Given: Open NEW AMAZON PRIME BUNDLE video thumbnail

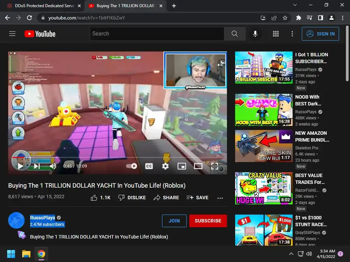Looking at the screenshot, I should tap(264, 146).
